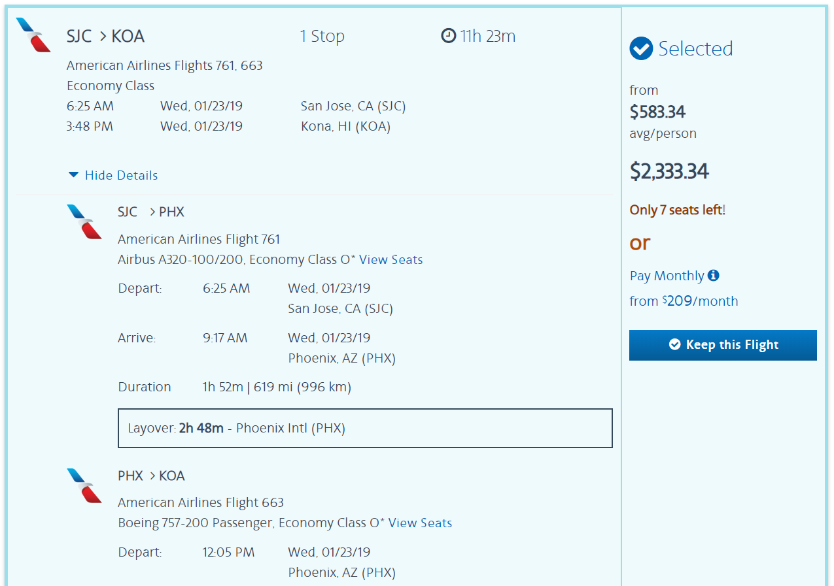Click the American Airlines logo beside SJC > KOA
Viewport: 834px width, 586px height.
click(33, 35)
